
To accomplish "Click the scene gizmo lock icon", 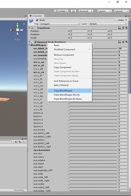I will point(24,24).
